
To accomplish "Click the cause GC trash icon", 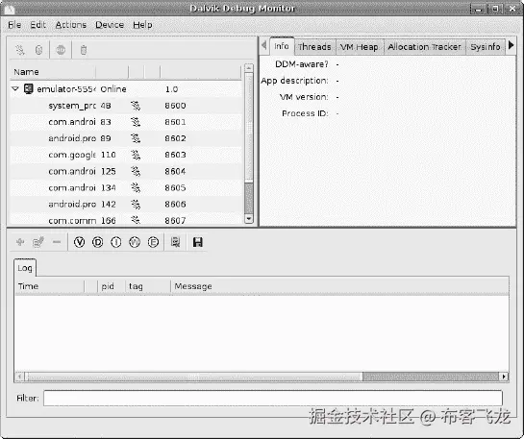I will click(x=84, y=50).
